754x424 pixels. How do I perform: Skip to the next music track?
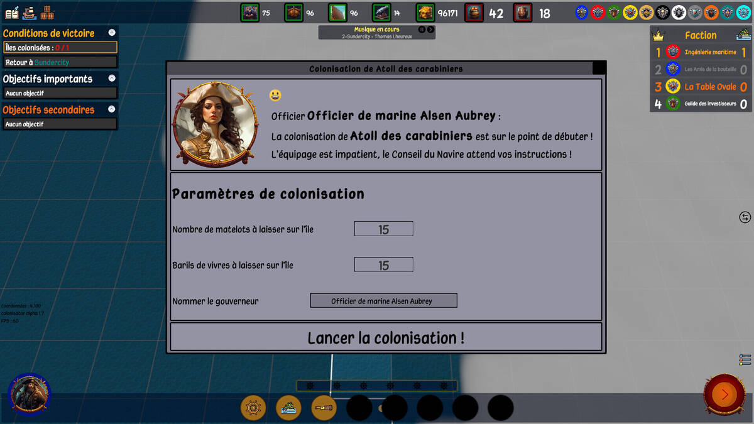coord(430,30)
